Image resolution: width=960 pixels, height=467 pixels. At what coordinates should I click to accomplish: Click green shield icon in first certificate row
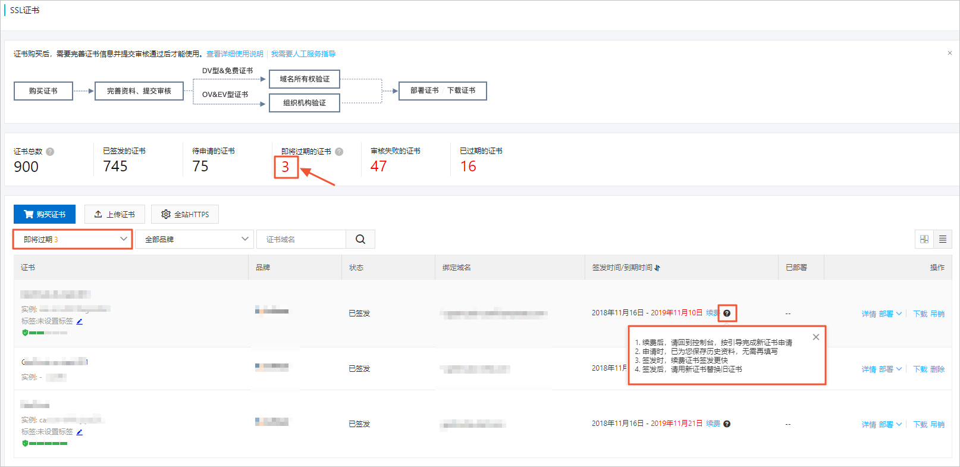click(x=25, y=333)
